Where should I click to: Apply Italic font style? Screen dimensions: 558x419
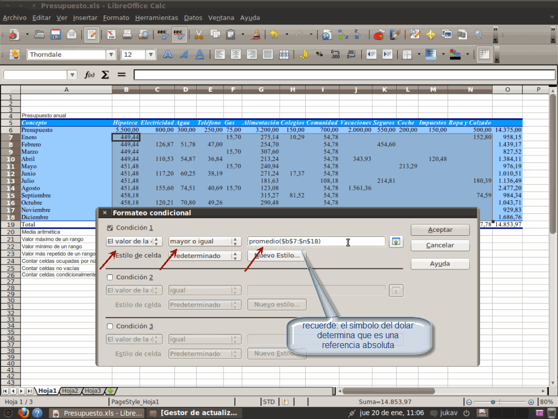point(184,55)
